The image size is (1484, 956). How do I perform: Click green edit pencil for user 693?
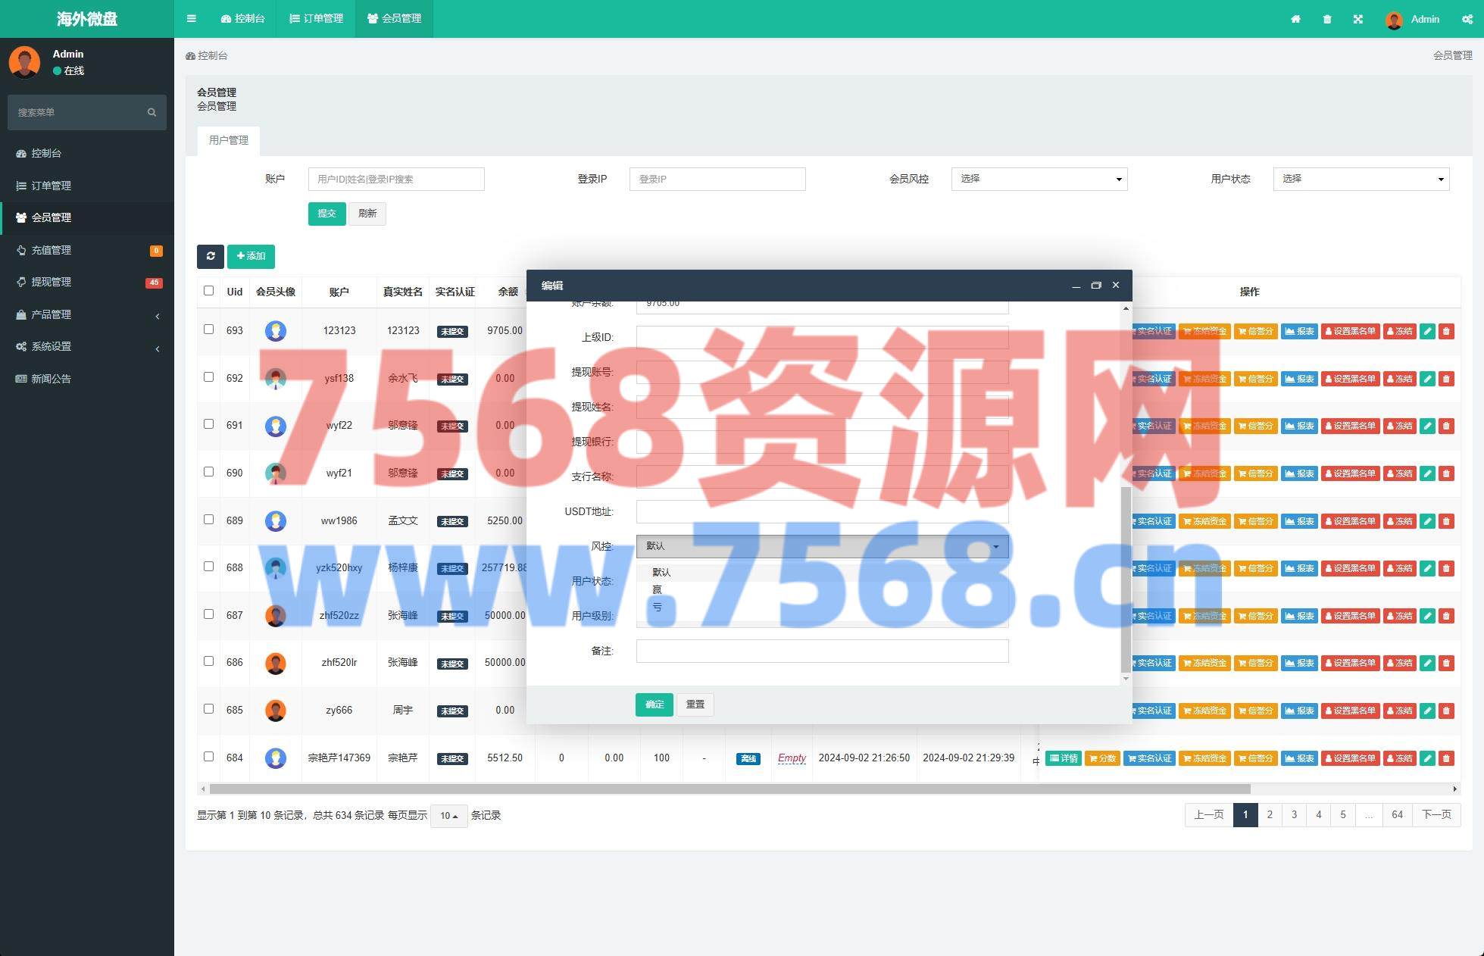[1427, 331]
